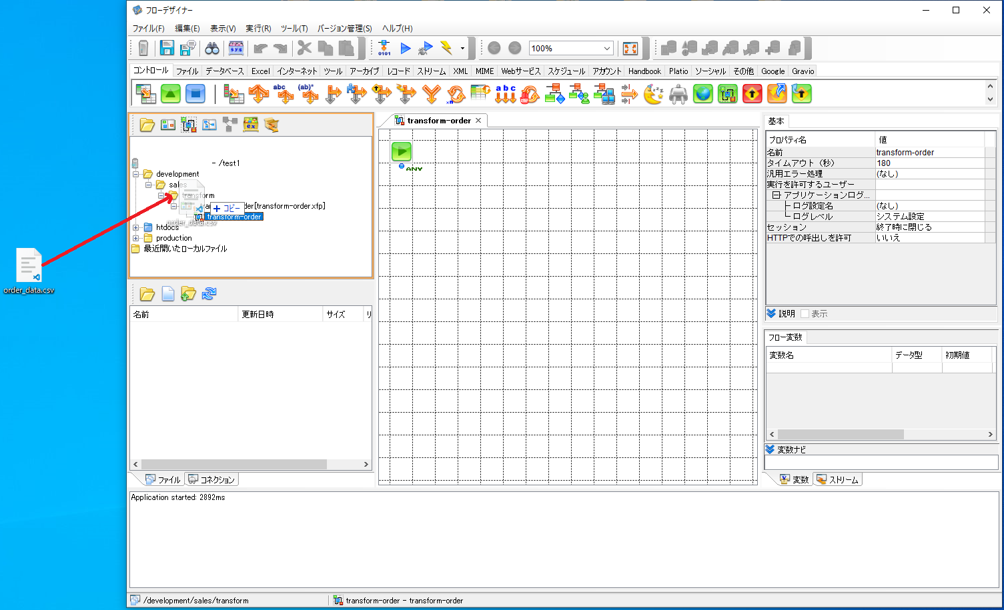Viewport: 1004px width, 610px height.
Task: Click the folder-up icon in file pane
Action: pyautogui.click(x=188, y=293)
